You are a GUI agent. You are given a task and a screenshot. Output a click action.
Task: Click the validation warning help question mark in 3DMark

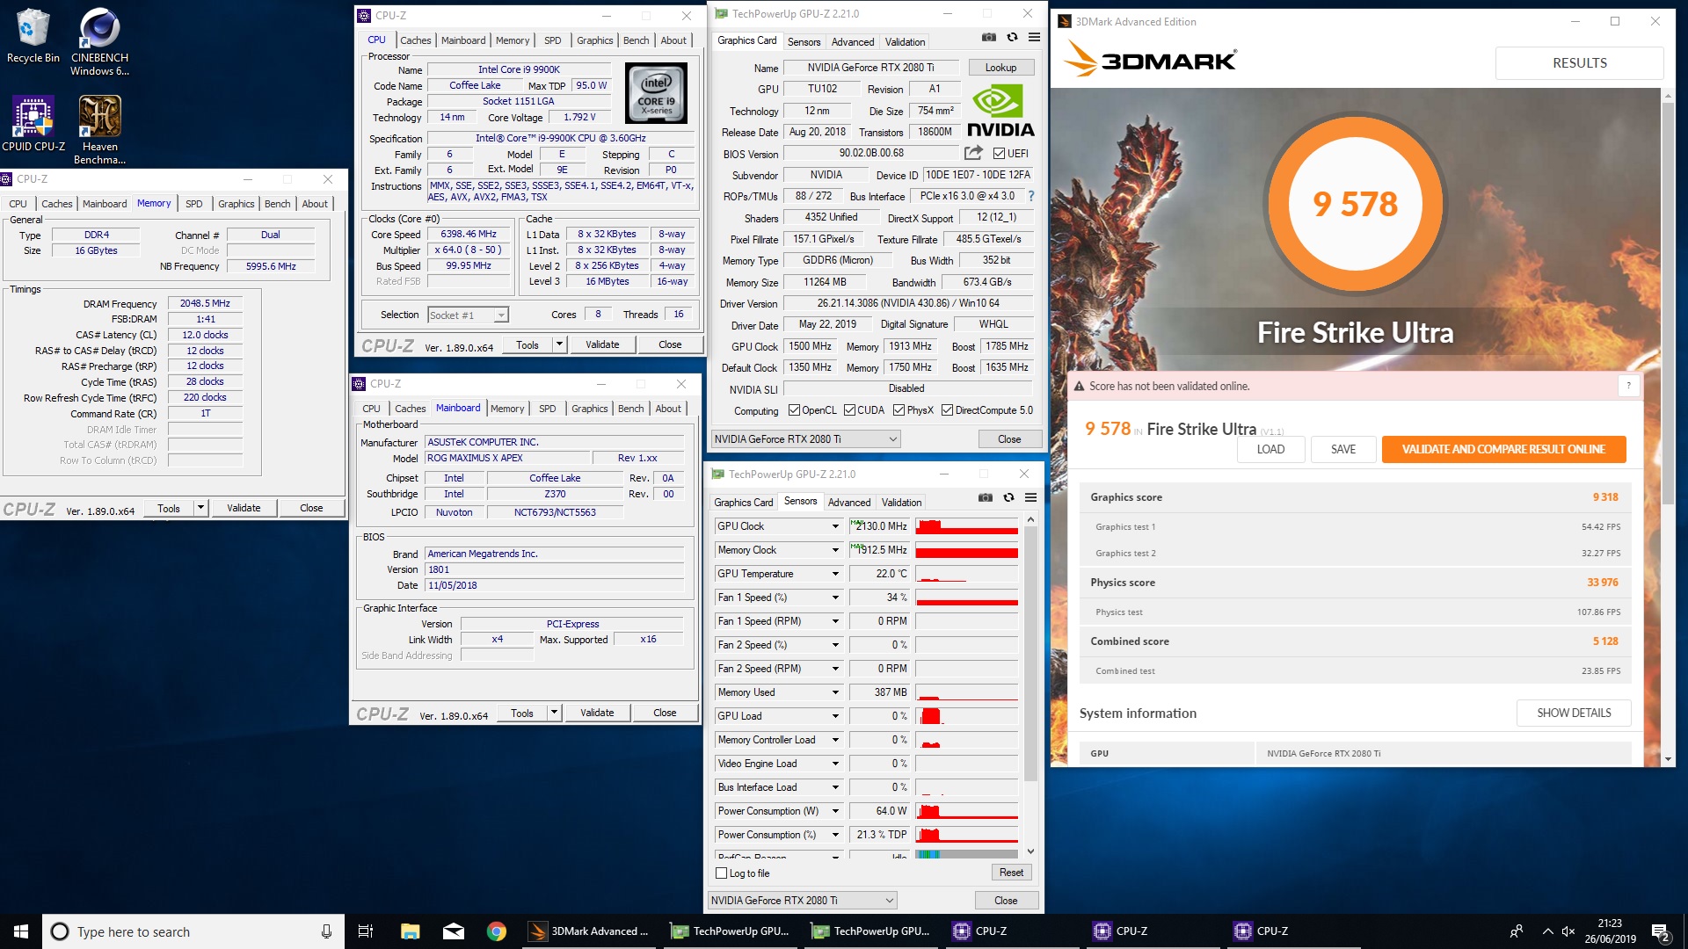click(x=1628, y=386)
